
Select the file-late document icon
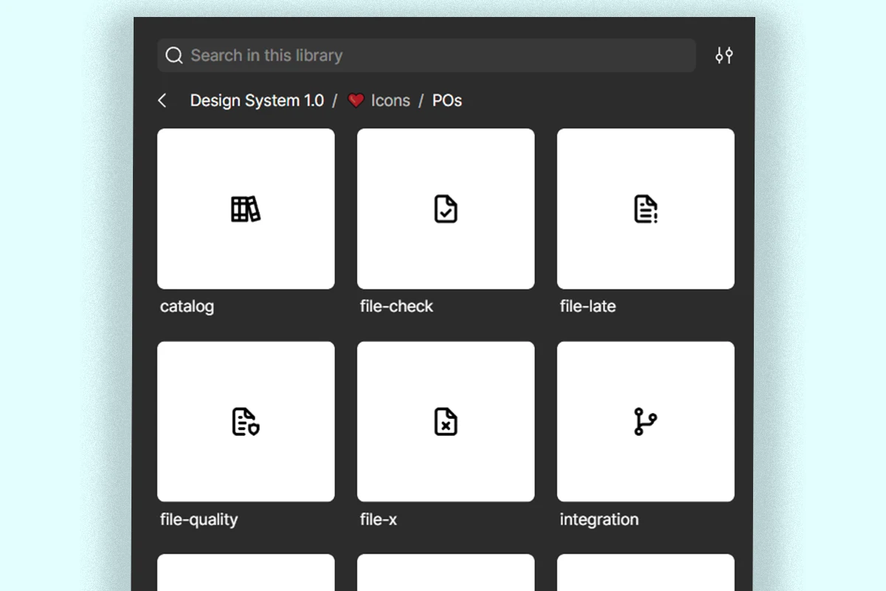tap(646, 209)
